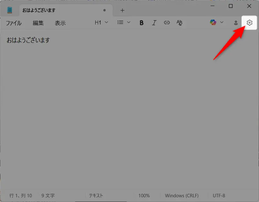Maximize the Notepad window

(231, 6)
